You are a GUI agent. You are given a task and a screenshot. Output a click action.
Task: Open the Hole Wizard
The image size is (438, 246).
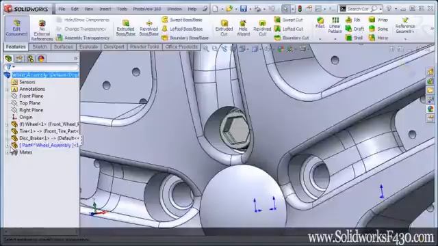[243, 28]
